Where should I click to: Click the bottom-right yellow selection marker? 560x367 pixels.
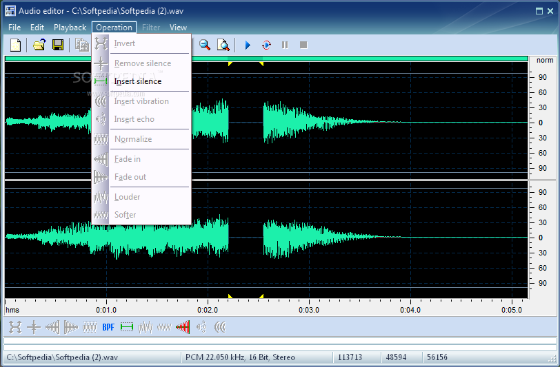point(261,296)
